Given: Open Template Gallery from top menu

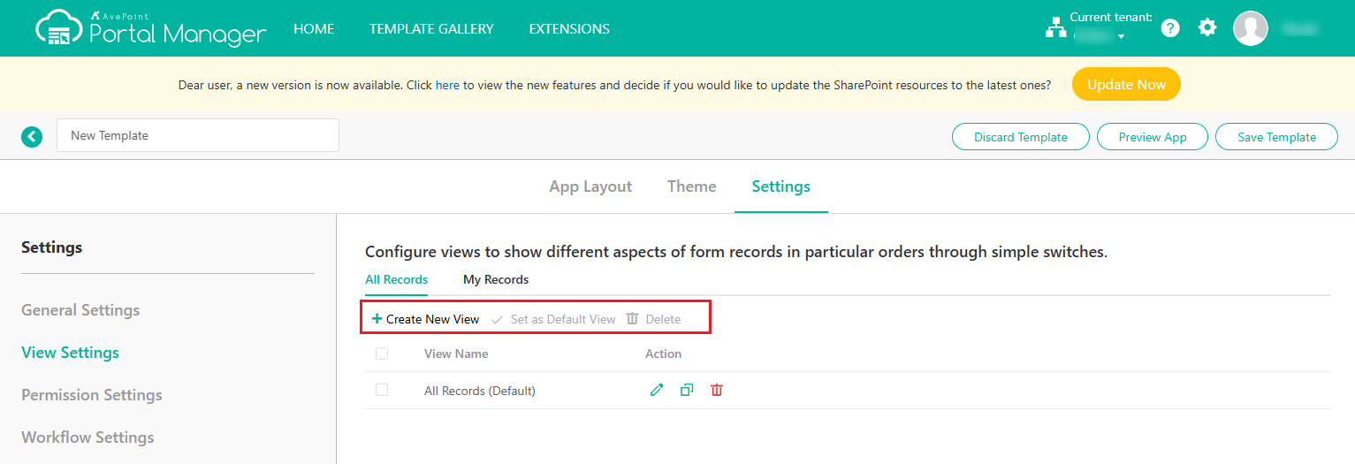Looking at the screenshot, I should (x=431, y=28).
